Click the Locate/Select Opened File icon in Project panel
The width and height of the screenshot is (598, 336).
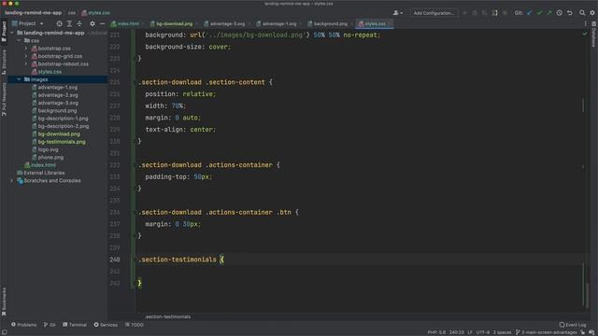point(59,23)
